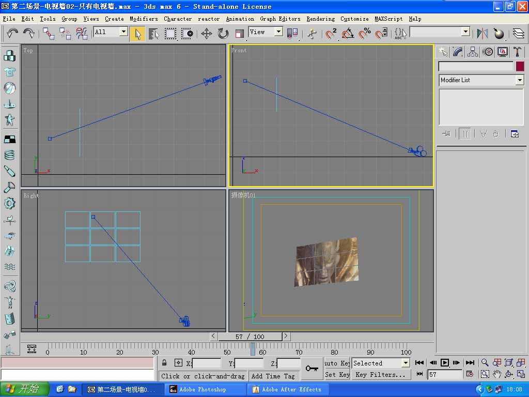The width and height of the screenshot is (529, 397).
Task: Pick the Select Object arrow tool
Action: (137, 34)
